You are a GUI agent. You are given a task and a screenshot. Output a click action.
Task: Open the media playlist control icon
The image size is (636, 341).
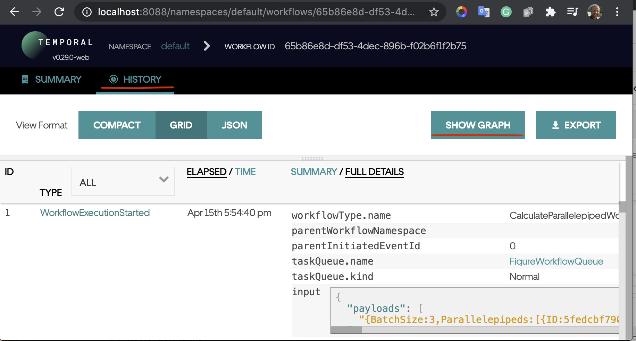pyautogui.click(x=572, y=12)
